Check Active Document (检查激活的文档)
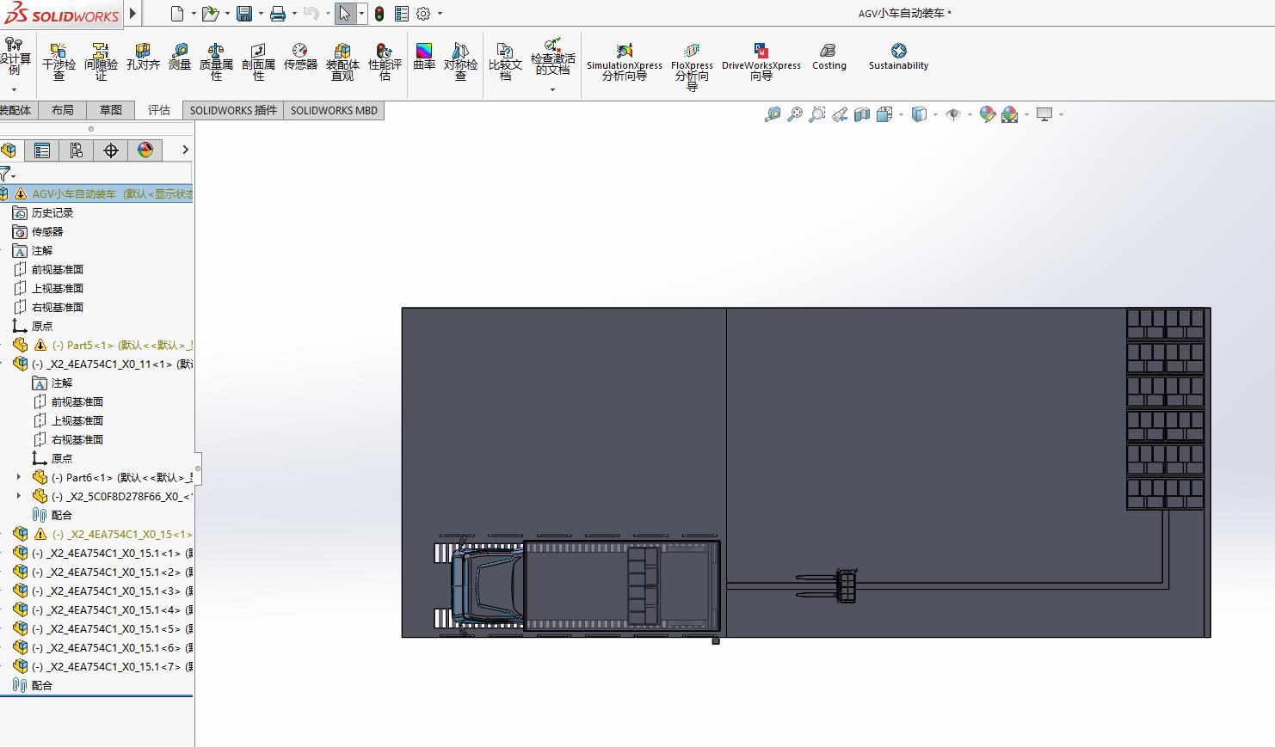The height and width of the screenshot is (747, 1275). tap(552, 58)
